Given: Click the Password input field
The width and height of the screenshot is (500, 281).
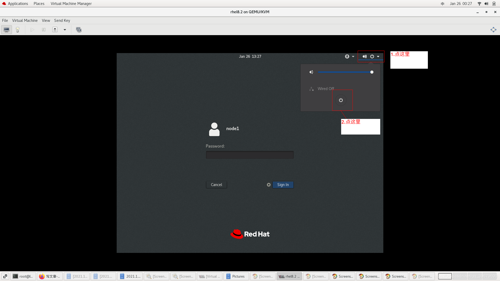Looking at the screenshot, I should pyautogui.click(x=249, y=155).
